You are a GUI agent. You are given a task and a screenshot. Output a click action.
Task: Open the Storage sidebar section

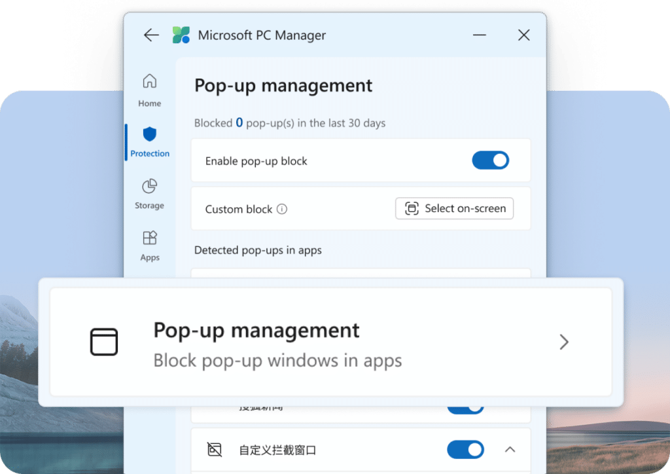[150, 194]
